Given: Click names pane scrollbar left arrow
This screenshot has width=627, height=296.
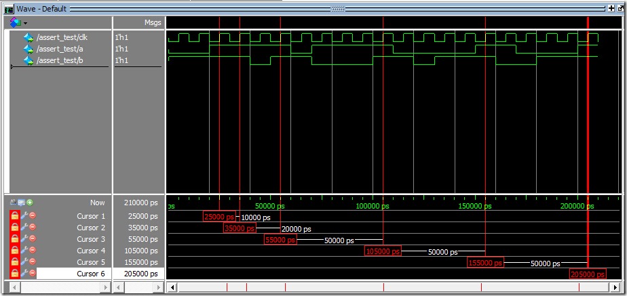Looking at the screenshot, I should pos(14,287).
